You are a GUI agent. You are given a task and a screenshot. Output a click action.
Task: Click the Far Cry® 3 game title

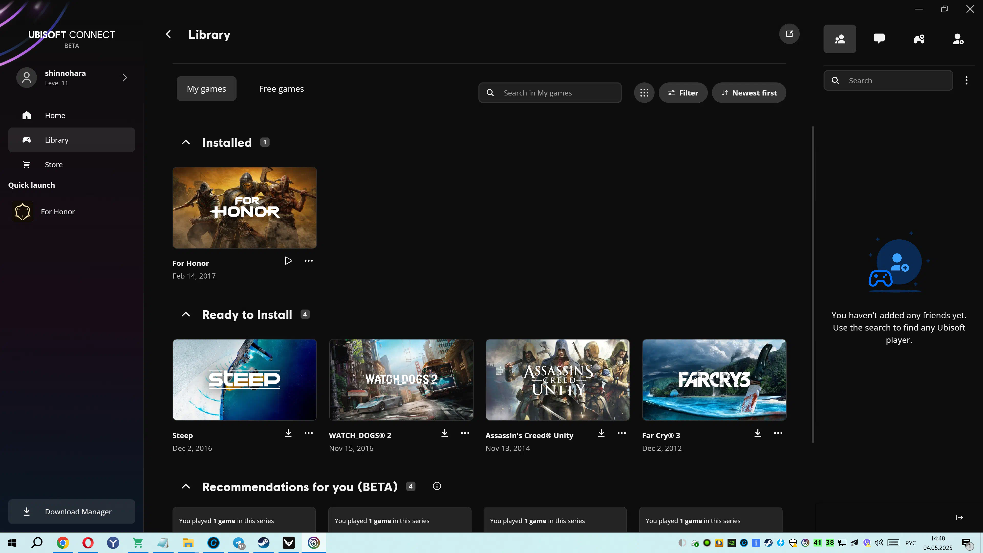661,435
